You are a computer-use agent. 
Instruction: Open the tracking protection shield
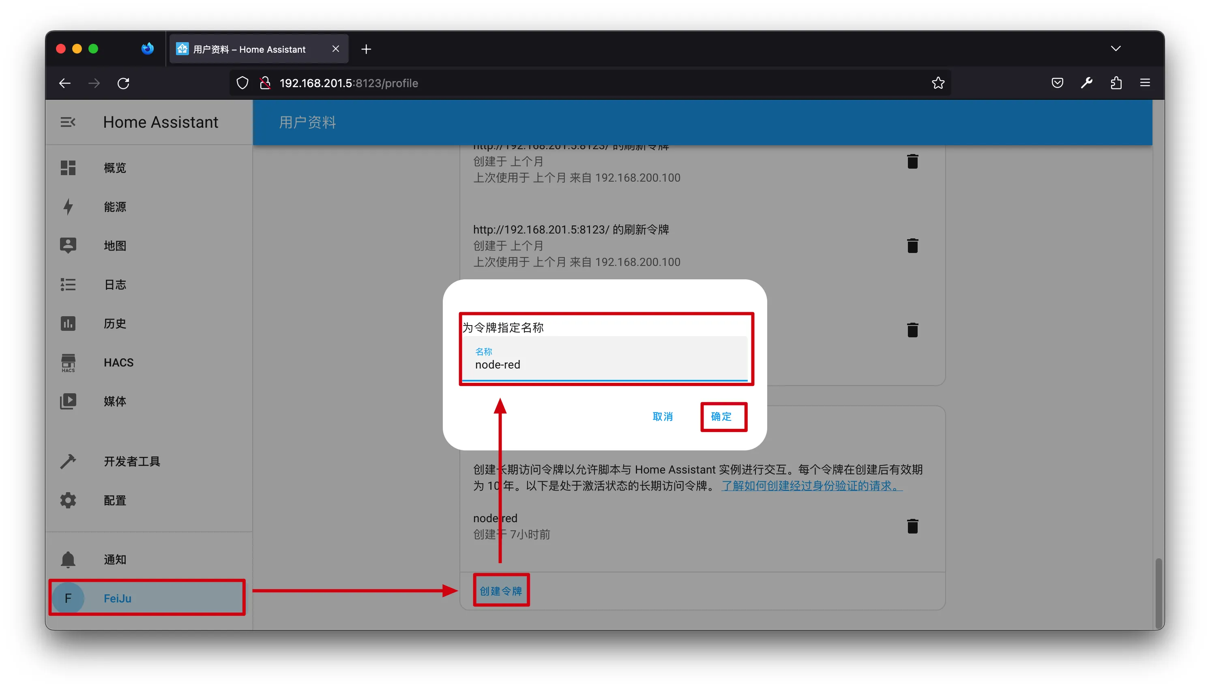[x=242, y=83]
